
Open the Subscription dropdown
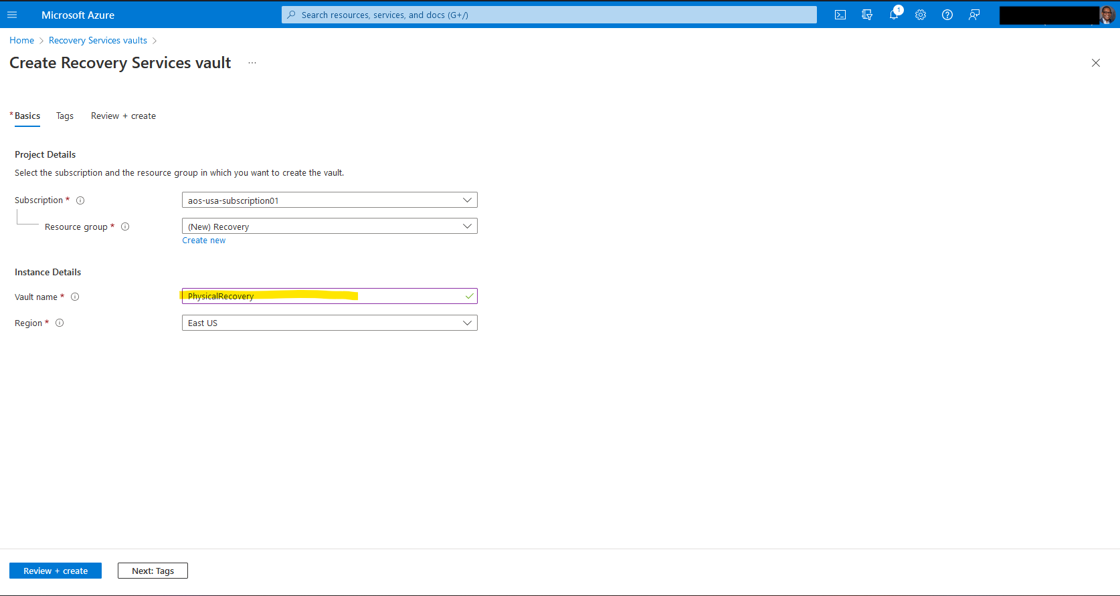[x=330, y=200]
